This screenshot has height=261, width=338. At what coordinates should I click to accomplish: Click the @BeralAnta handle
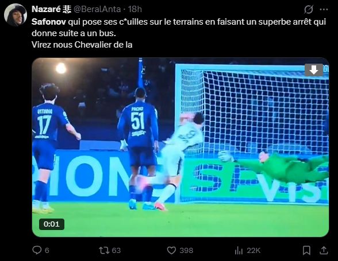(x=97, y=9)
